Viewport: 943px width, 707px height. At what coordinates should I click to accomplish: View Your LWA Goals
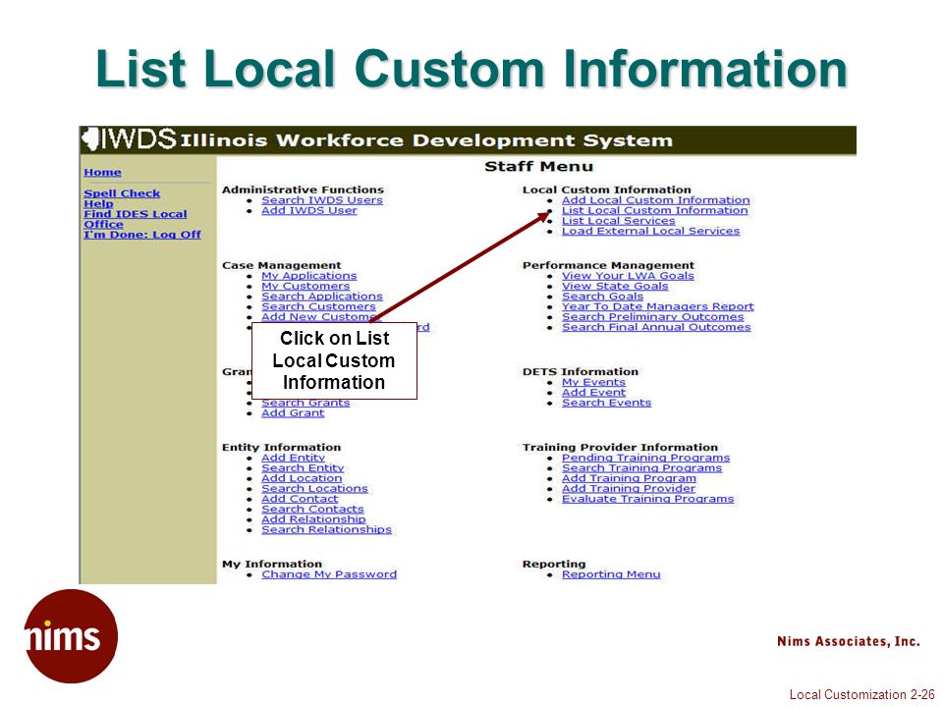click(628, 276)
